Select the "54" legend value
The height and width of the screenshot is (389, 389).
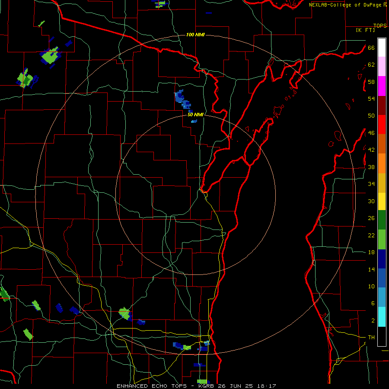click(x=371, y=99)
